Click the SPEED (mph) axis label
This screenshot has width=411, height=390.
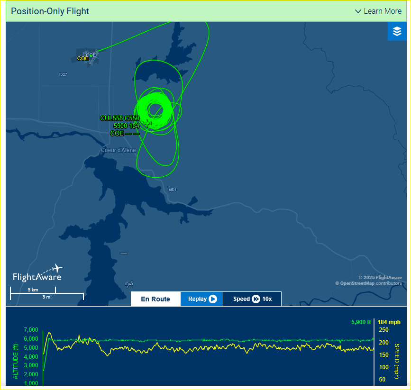[x=397, y=362]
